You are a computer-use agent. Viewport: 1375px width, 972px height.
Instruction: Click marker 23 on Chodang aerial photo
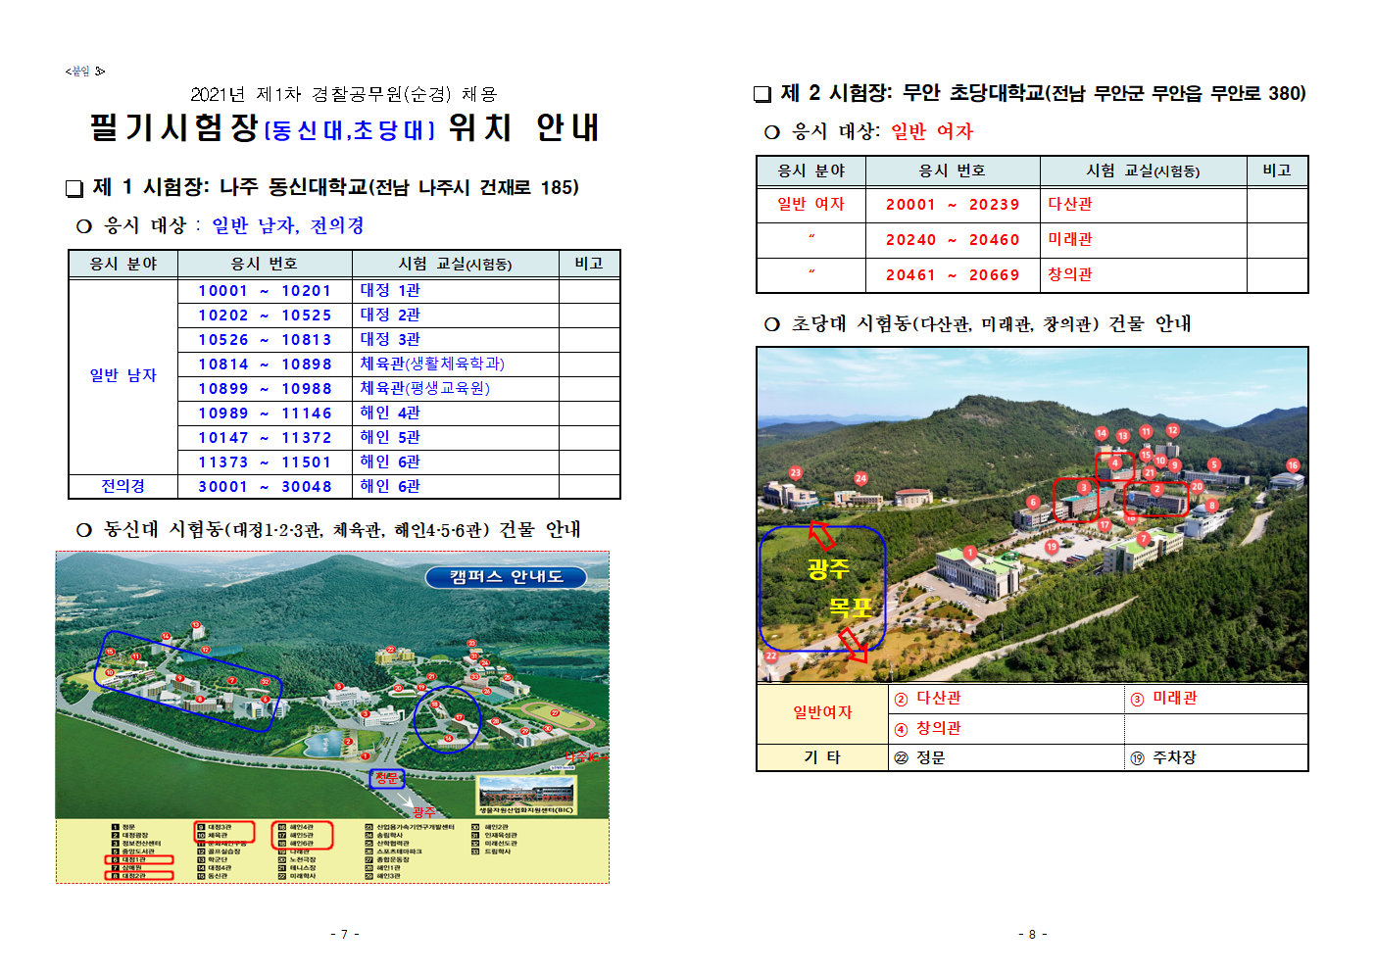coord(796,472)
